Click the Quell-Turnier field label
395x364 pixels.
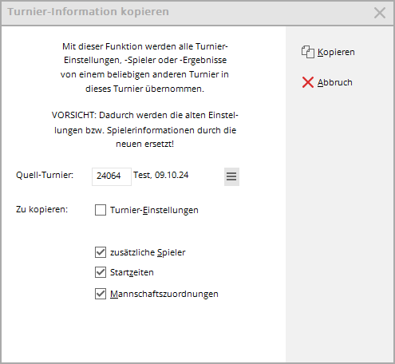(x=45, y=175)
